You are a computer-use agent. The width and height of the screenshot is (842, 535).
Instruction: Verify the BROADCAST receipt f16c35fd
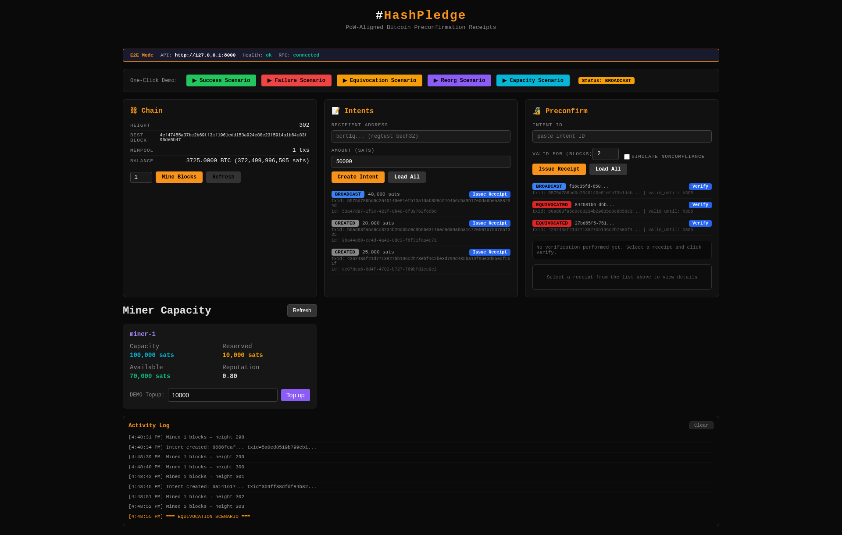pos(700,187)
